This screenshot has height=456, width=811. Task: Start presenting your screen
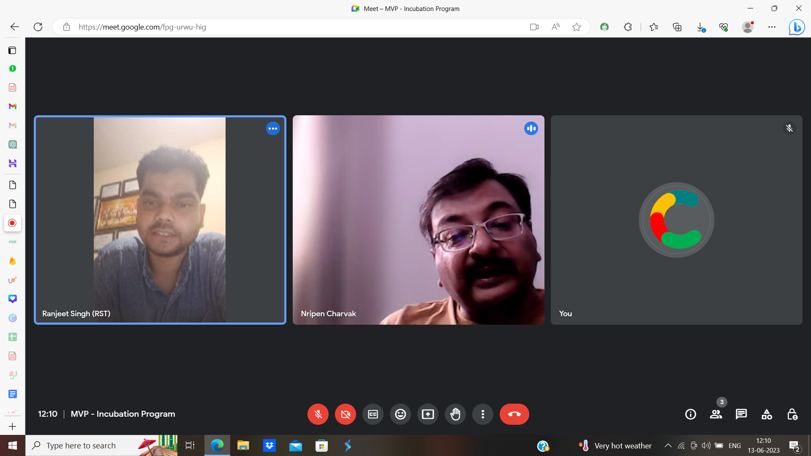(x=428, y=414)
